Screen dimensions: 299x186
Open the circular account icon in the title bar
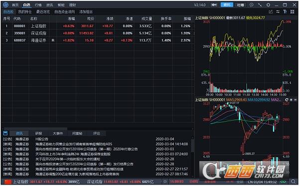252,5
